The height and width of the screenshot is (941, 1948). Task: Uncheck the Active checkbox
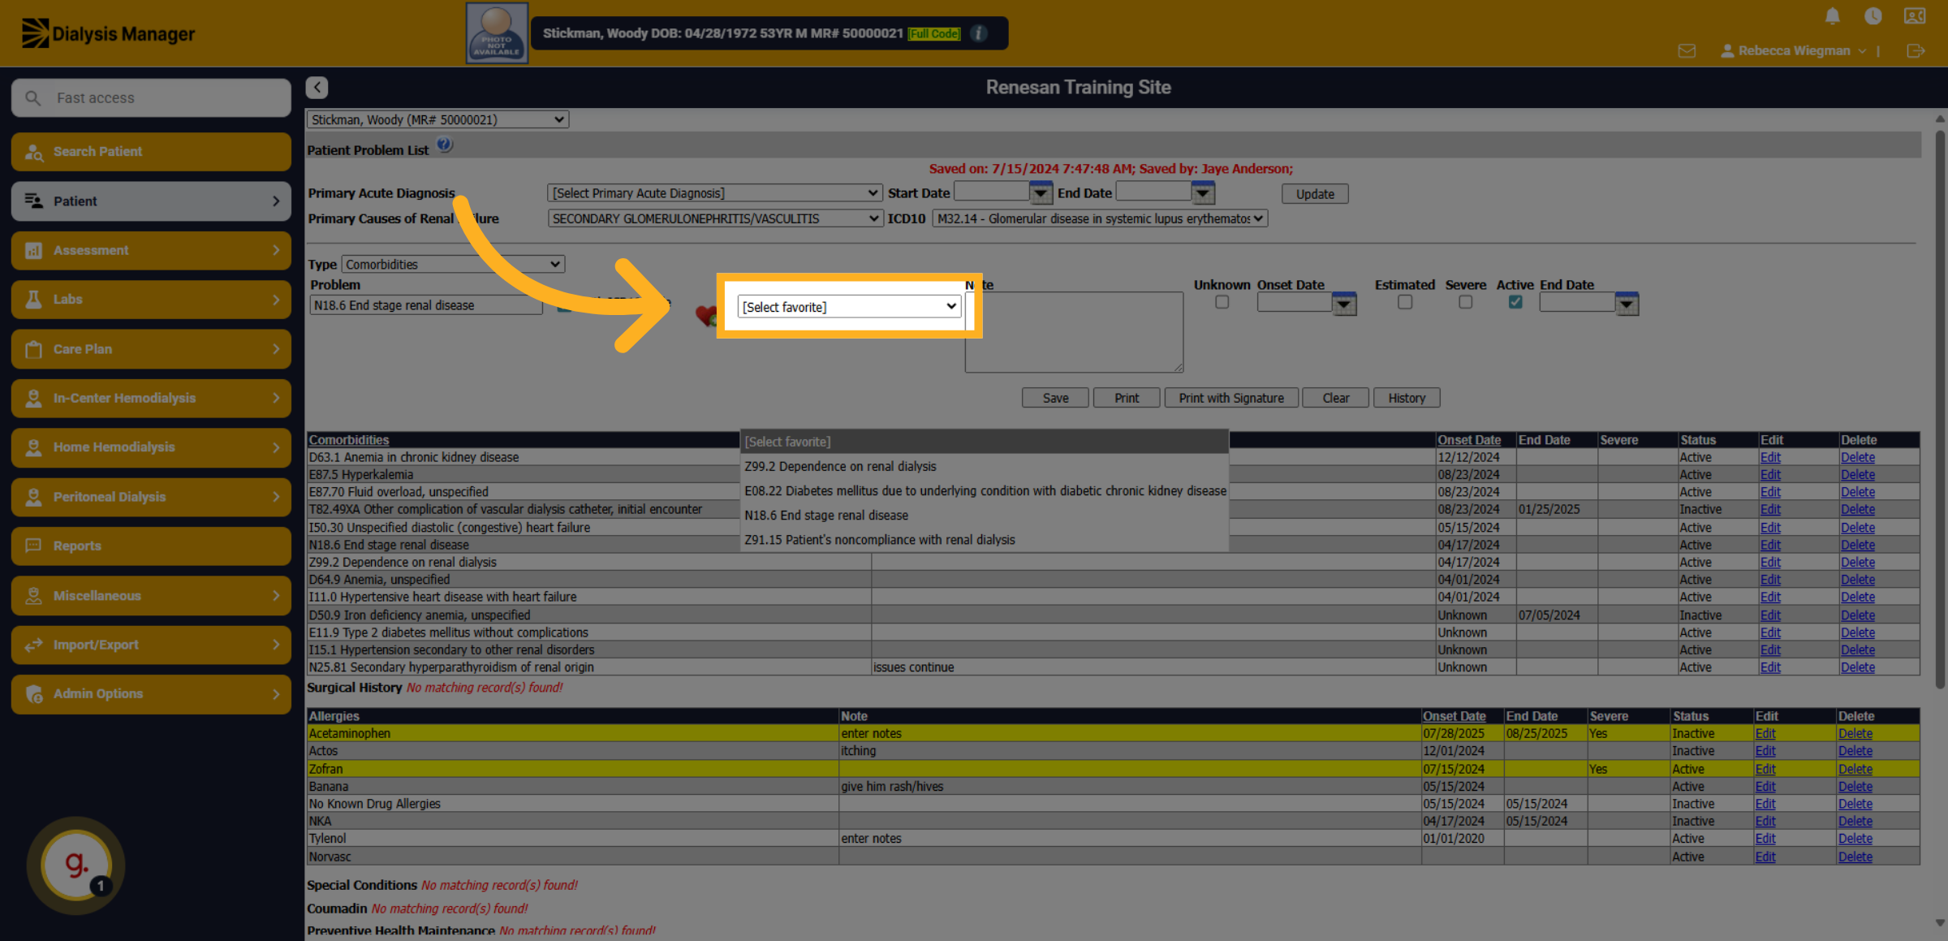[1515, 302]
